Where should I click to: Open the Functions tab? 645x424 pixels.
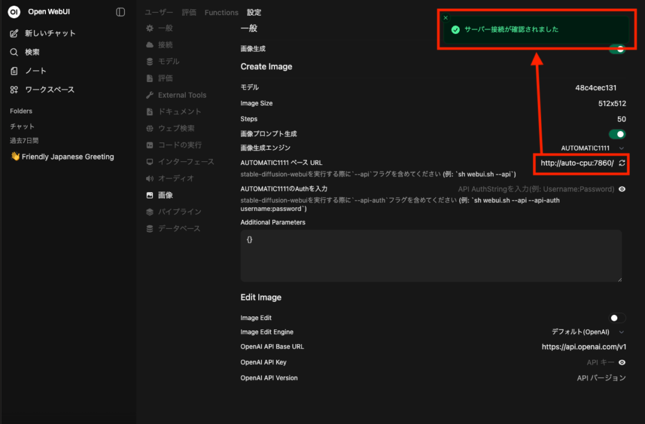pyautogui.click(x=221, y=12)
